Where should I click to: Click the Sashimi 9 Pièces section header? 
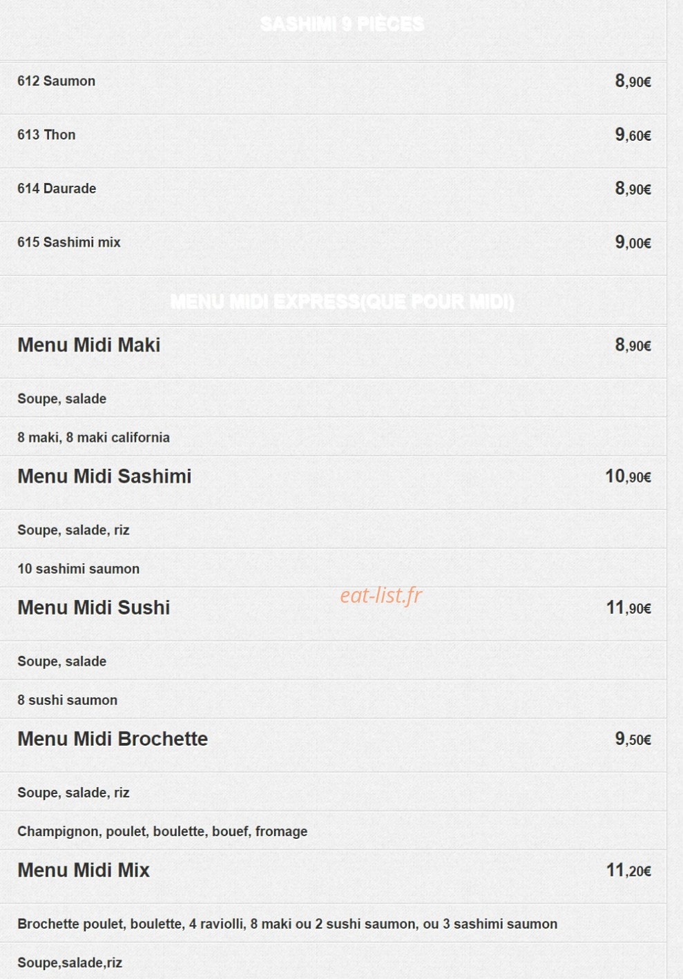343,24
